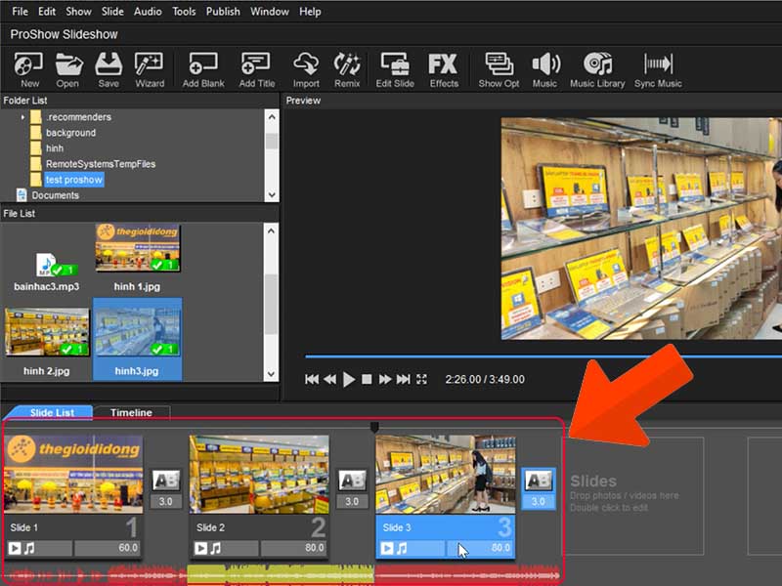Add a title slide
The image size is (782, 586).
point(256,68)
